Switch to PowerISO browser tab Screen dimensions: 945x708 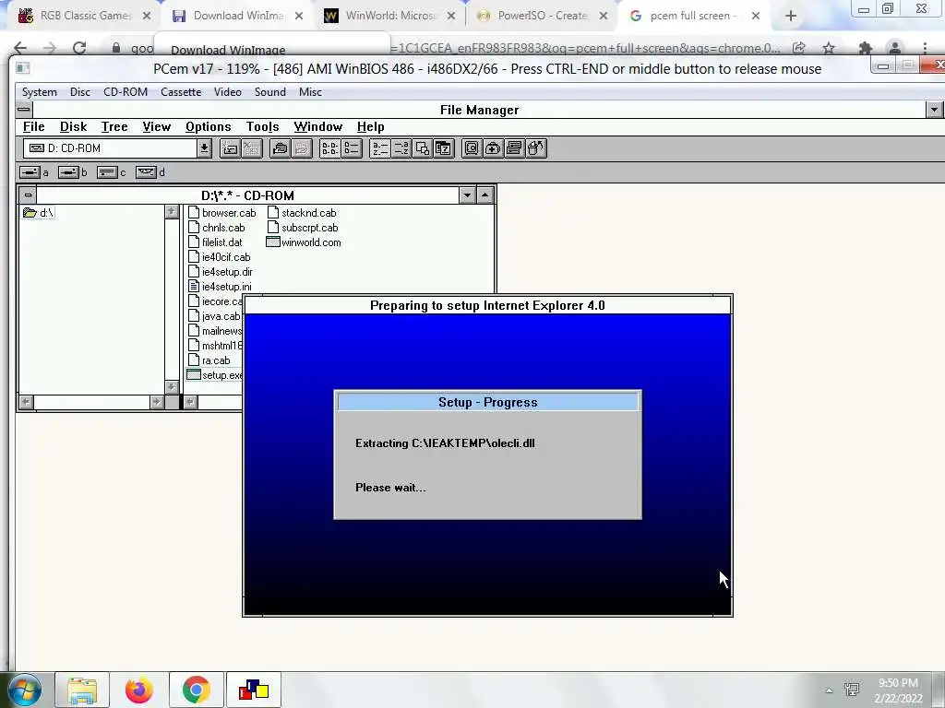[542, 16]
